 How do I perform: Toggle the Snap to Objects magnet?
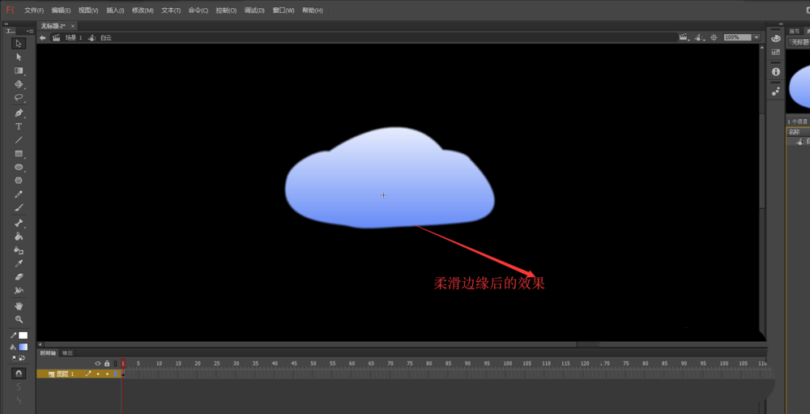[19, 373]
